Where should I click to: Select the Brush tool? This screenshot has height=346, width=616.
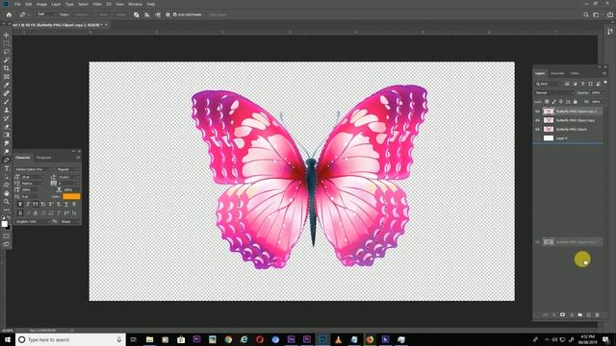pos(7,102)
